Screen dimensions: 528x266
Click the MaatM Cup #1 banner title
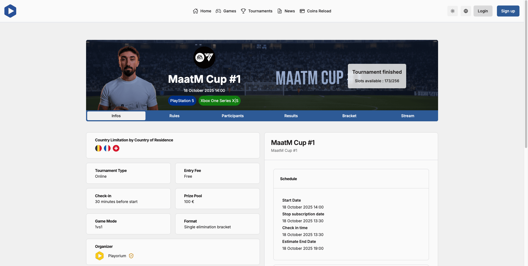[204, 79]
